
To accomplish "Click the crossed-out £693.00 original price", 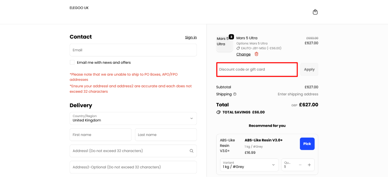I will pos(312,38).
